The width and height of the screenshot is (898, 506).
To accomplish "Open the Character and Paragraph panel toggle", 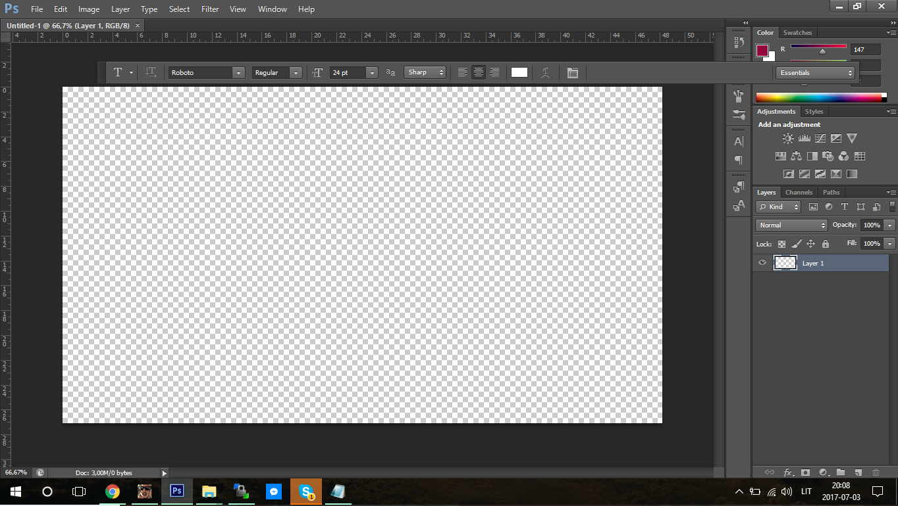I will [573, 73].
